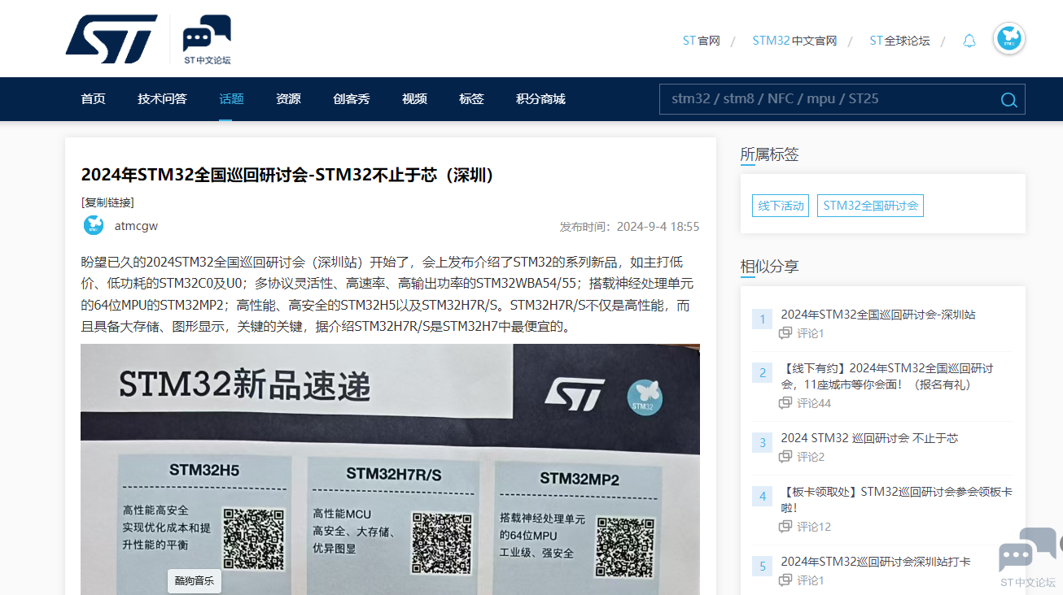Screen dimensions: 1063x595
Task: Click comment icon beside 评论12
Action: click(x=785, y=527)
